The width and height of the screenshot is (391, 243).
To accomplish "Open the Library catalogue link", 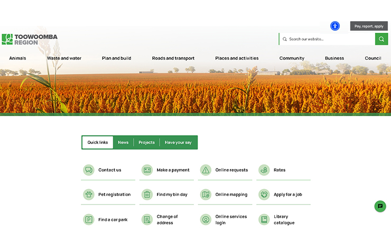I will pyautogui.click(x=284, y=220).
